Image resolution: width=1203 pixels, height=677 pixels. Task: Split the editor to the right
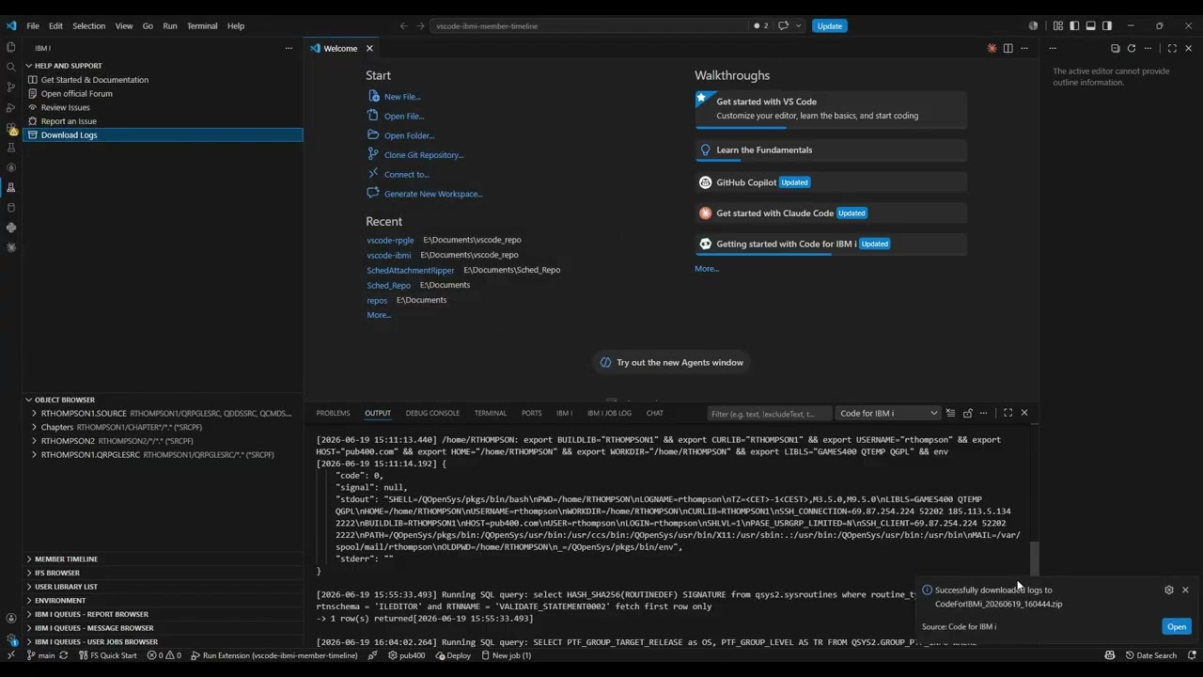1008,48
